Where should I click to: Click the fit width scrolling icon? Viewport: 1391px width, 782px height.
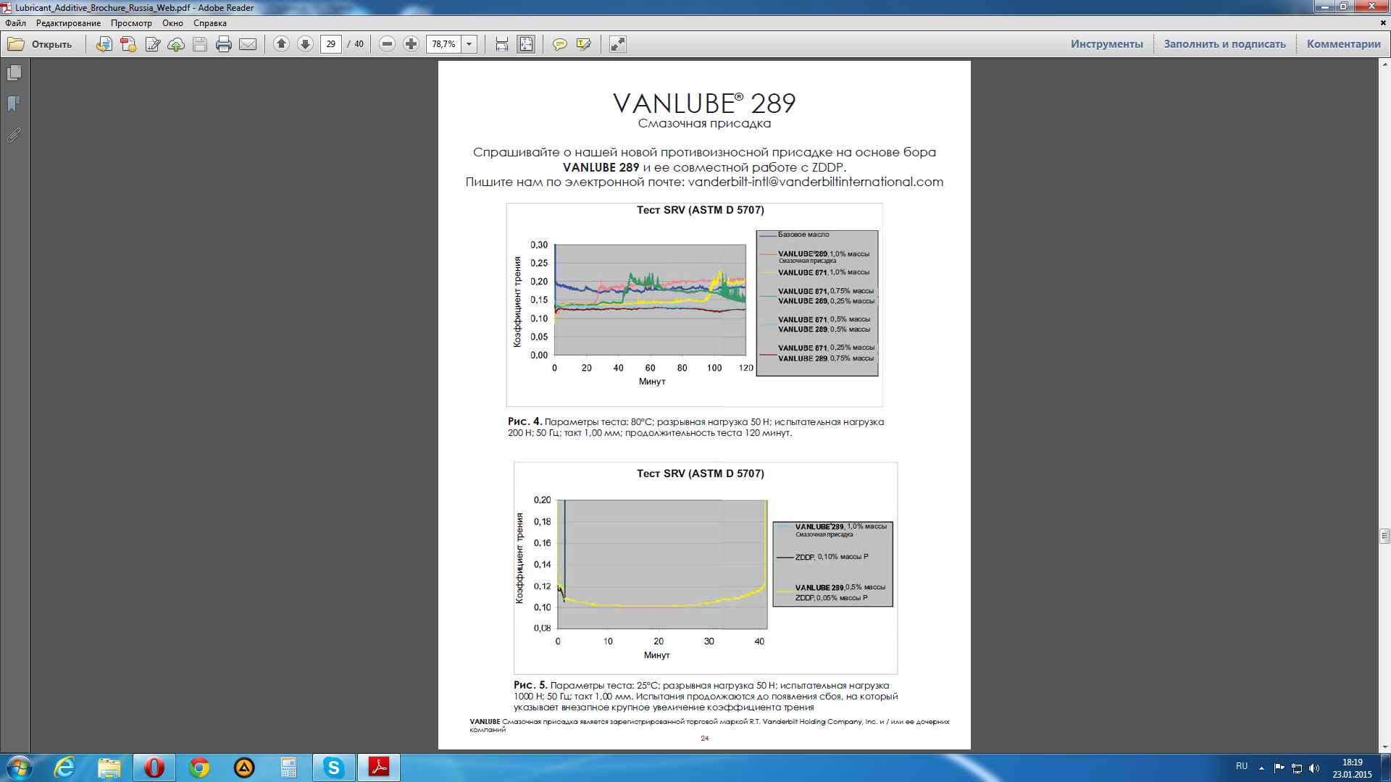(502, 44)
